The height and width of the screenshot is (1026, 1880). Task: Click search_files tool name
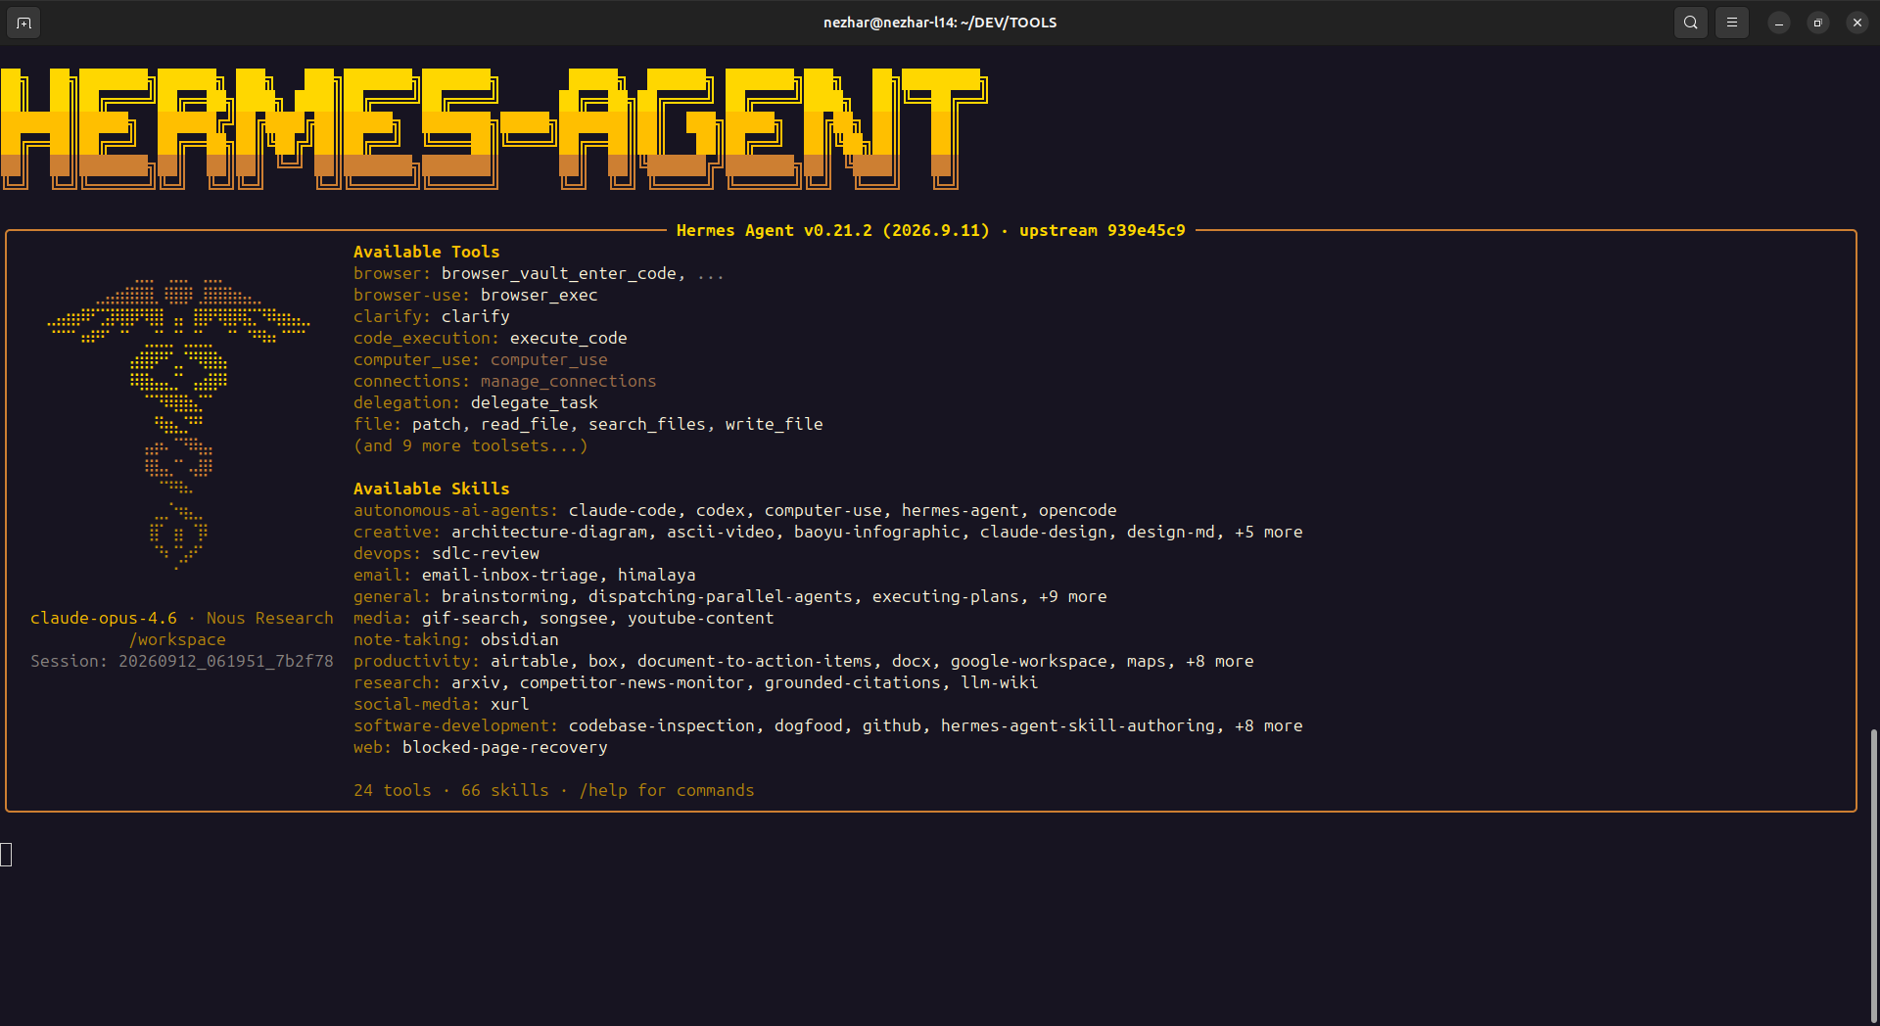[646, 424]
